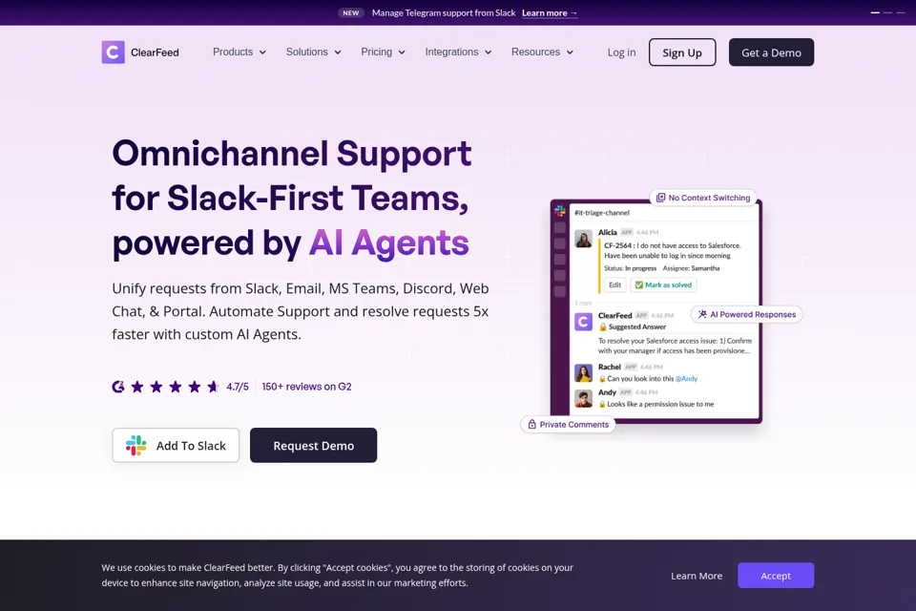The width and height of the screenshot is (916, 611).
Task: Click the 'Assignee: Samantha' text
Action: click(691, 268)
